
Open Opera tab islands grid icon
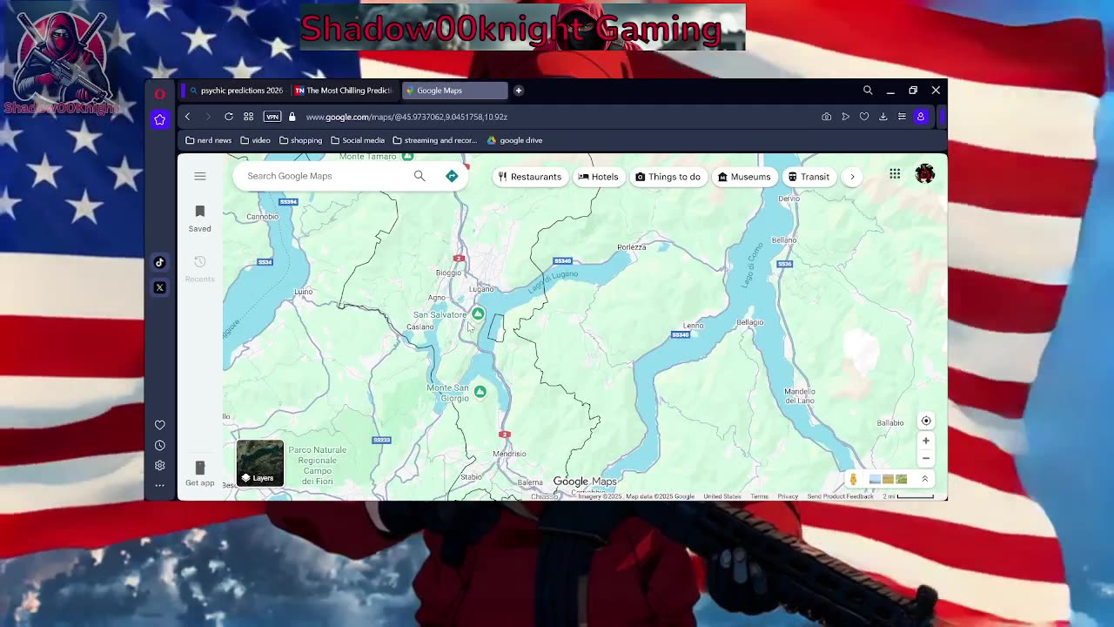[248, 117]
